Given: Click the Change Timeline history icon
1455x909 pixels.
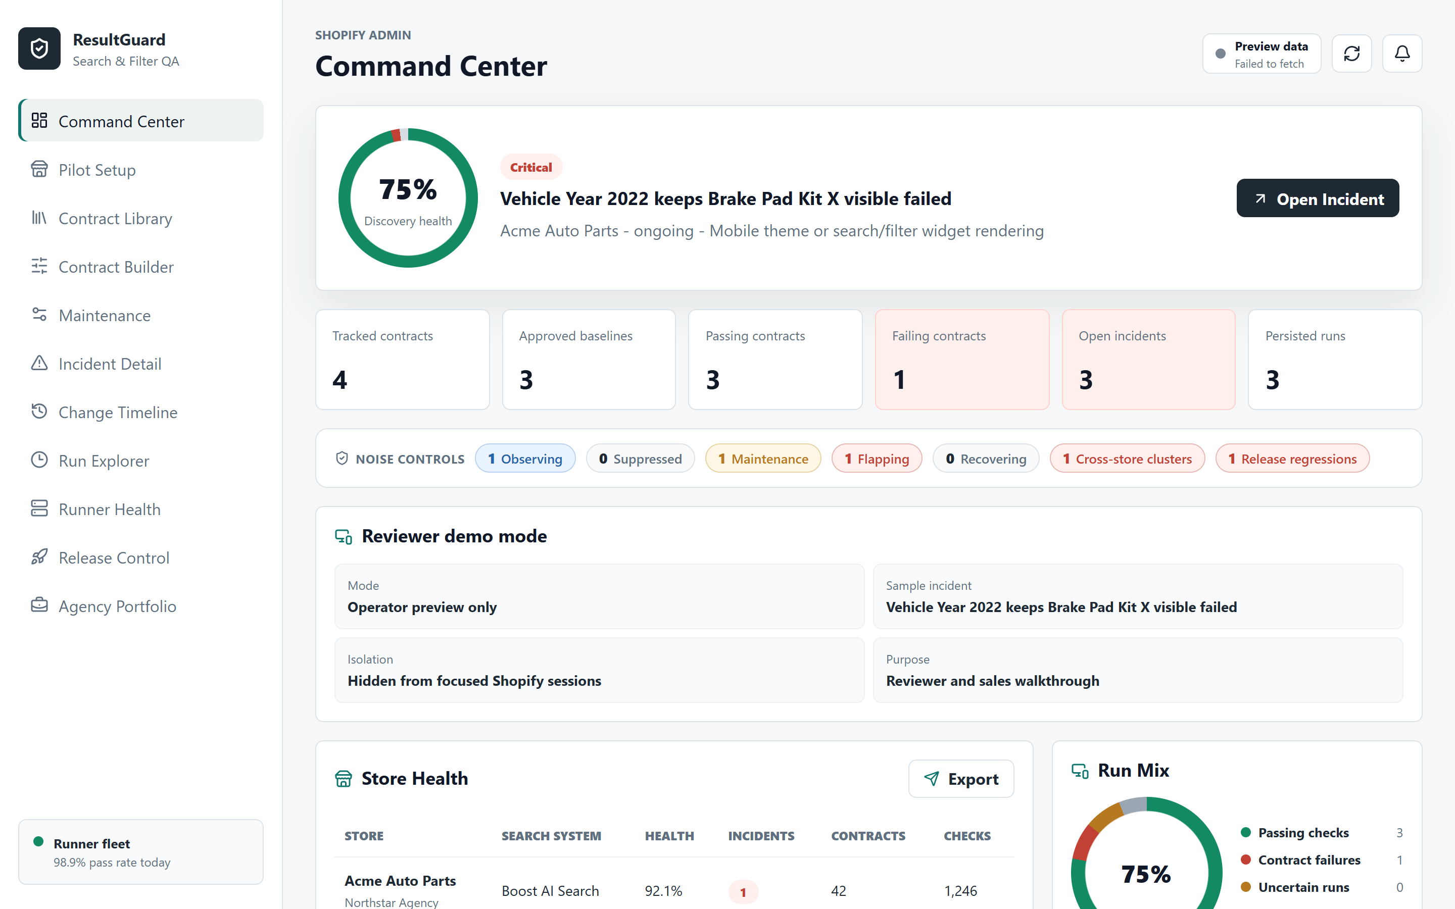Looking at the screenshot, I should (39, 411).
